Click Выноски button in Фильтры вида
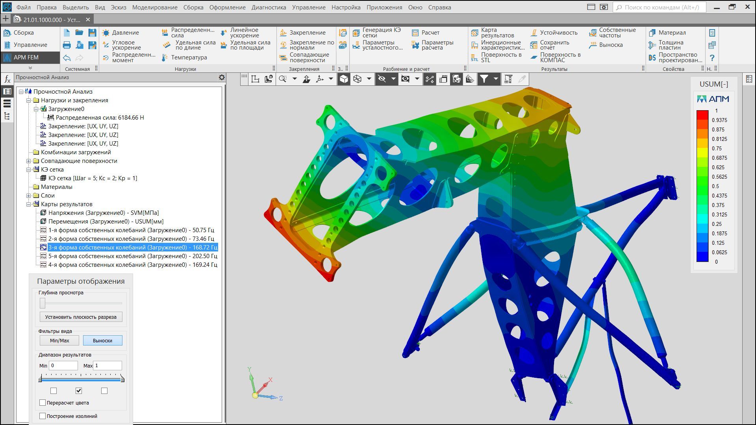The height and width of the screenshot is (425, 756). [102, 340]
